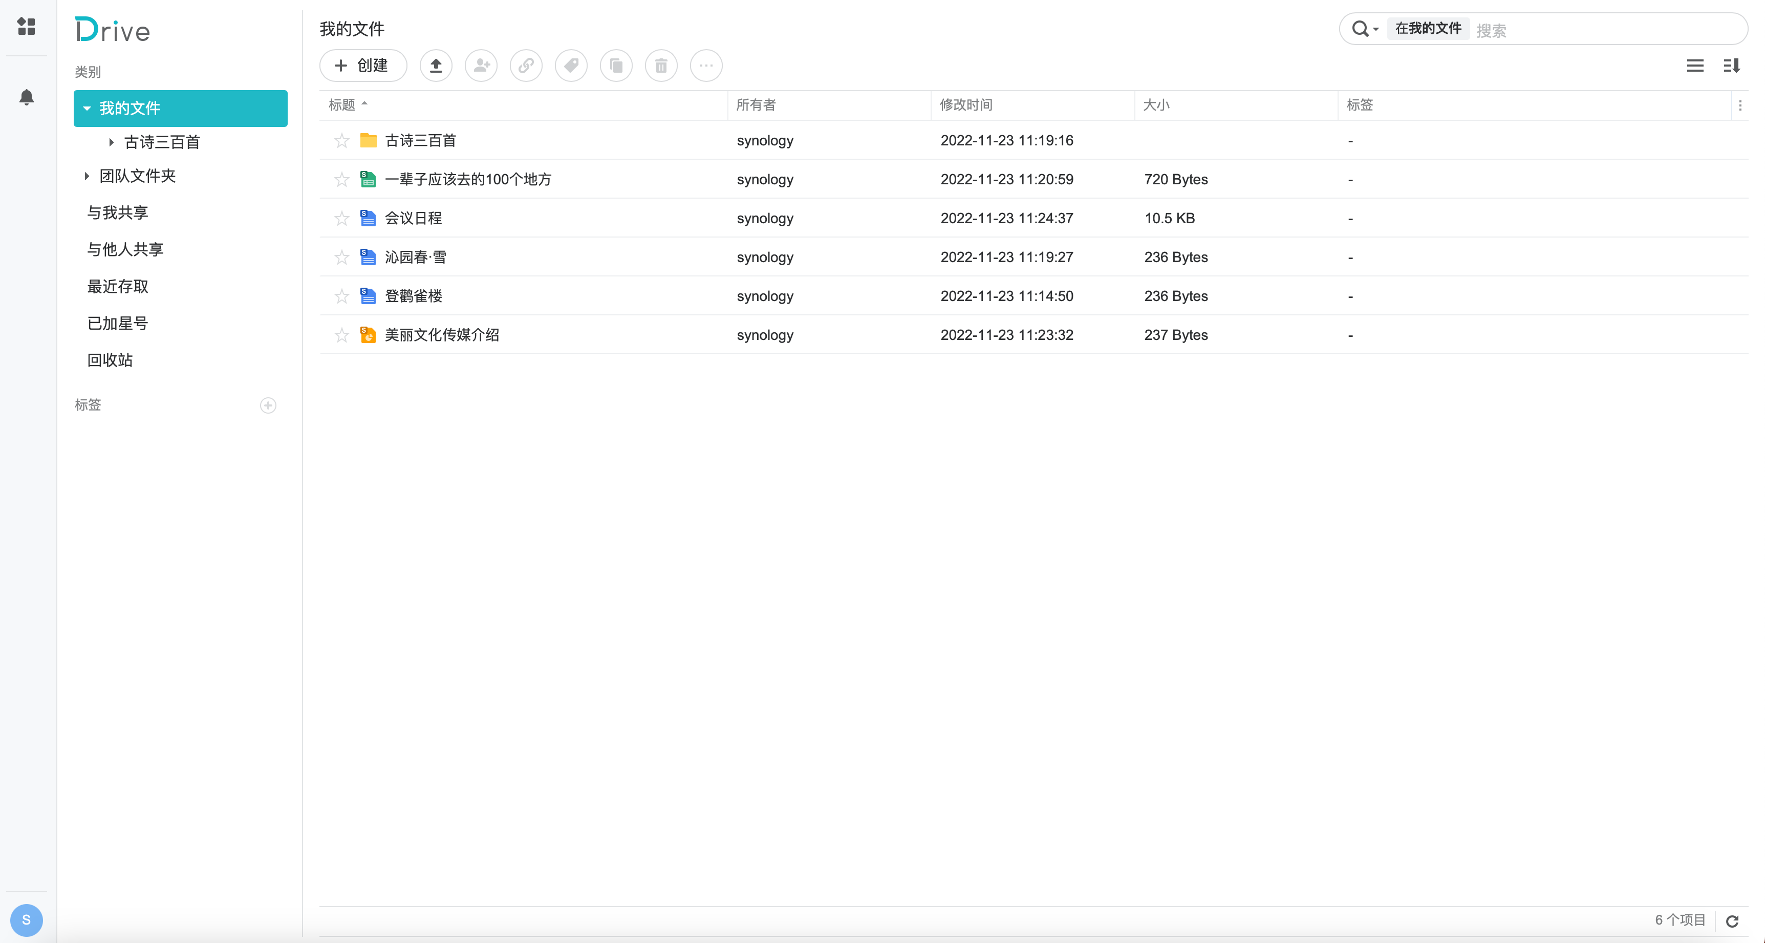Click the tag label icon in toolbar
The width and height of the screenshot is (1765, 943).
tap(571, 66)
